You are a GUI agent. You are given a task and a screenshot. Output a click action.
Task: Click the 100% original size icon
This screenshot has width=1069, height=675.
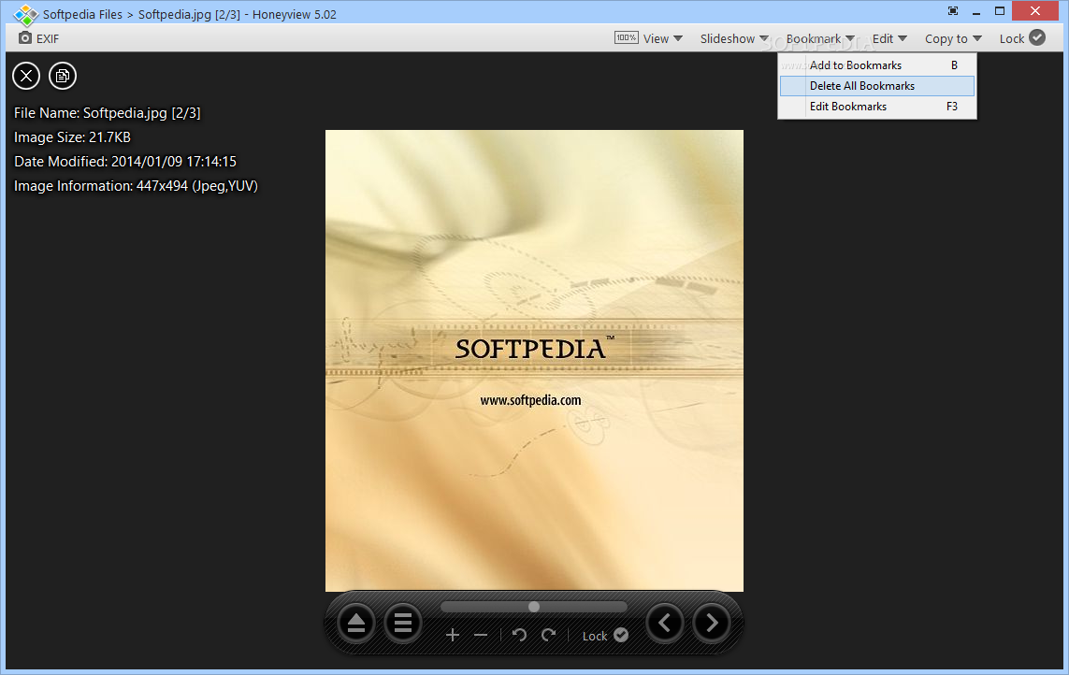(x=626, y=38)
